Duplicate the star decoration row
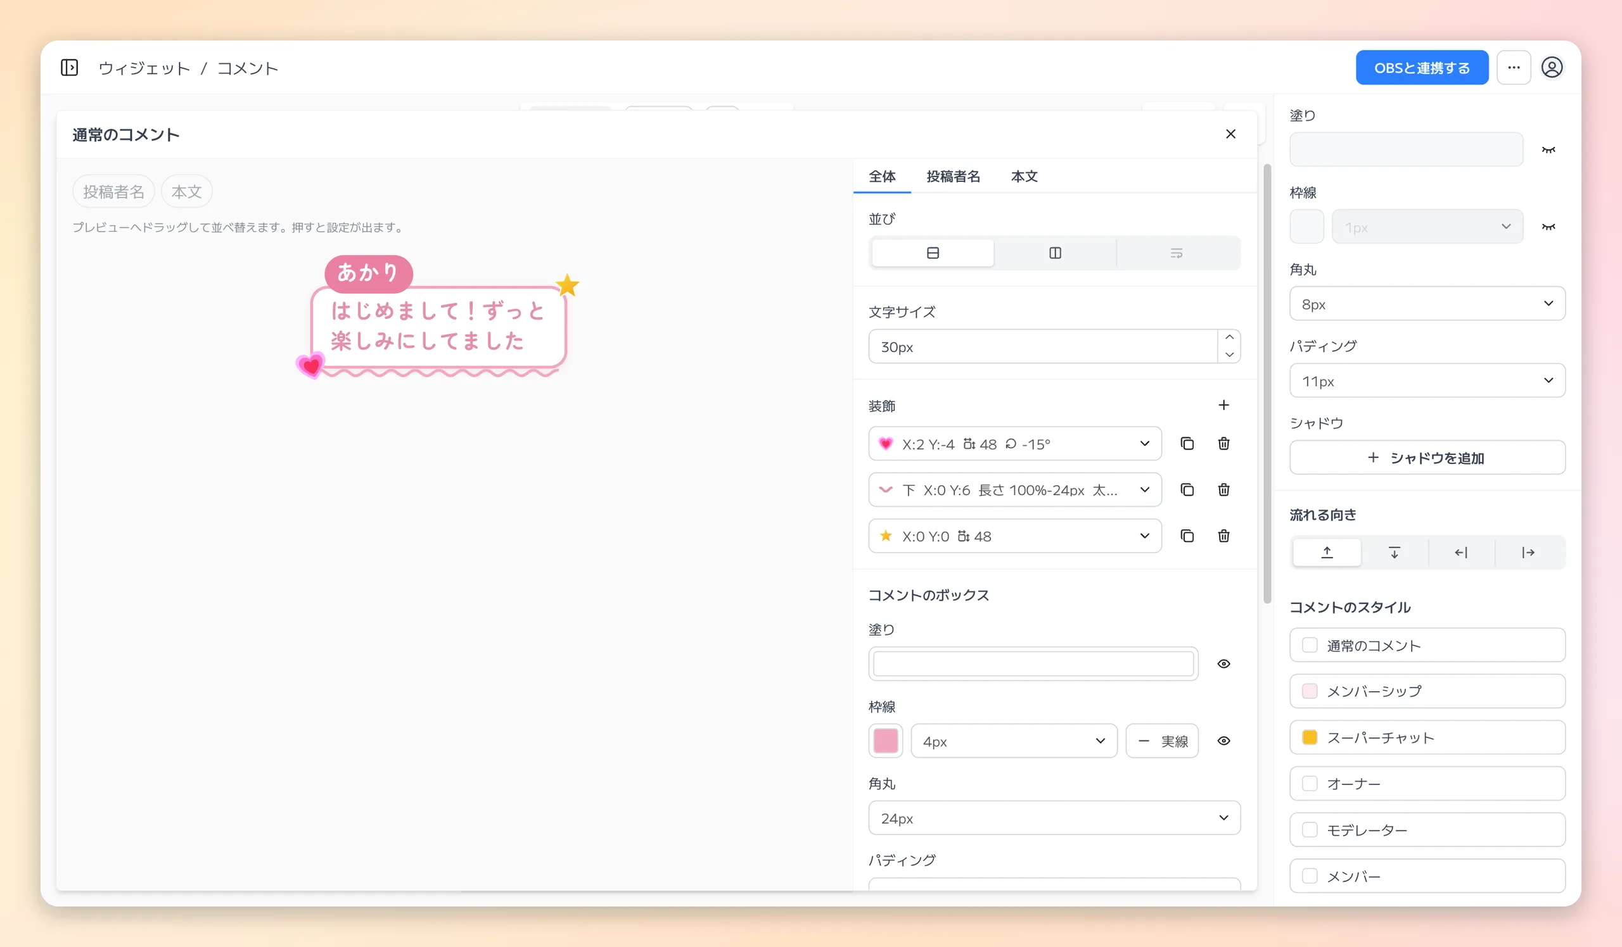The width and height of the screenshot is (1622, 947). [x=1187, y=536]
